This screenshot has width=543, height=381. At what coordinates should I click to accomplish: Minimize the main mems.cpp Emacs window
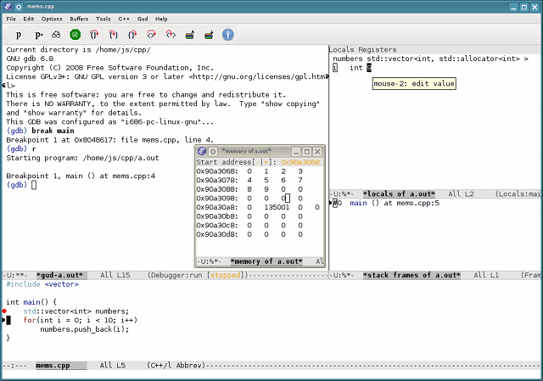click(x=513, y=7)
